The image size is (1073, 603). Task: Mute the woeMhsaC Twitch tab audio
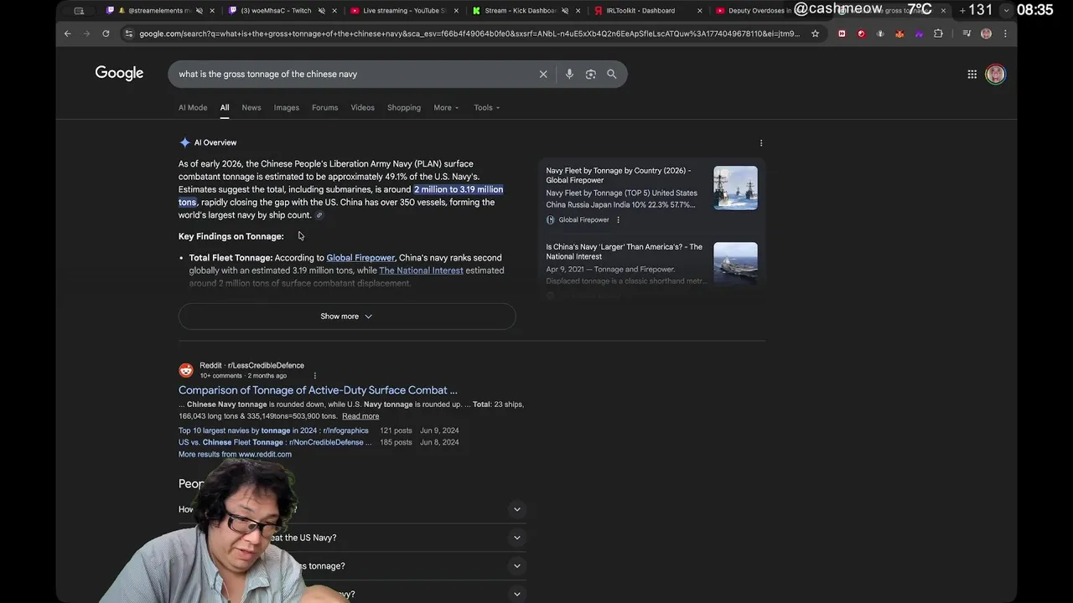point(322,11)
